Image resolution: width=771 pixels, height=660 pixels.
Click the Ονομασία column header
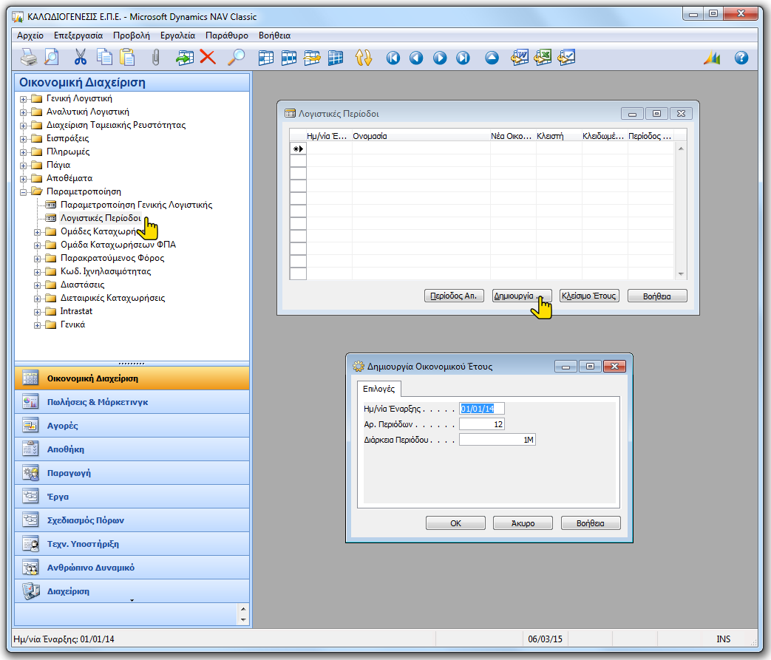[421, 136]
